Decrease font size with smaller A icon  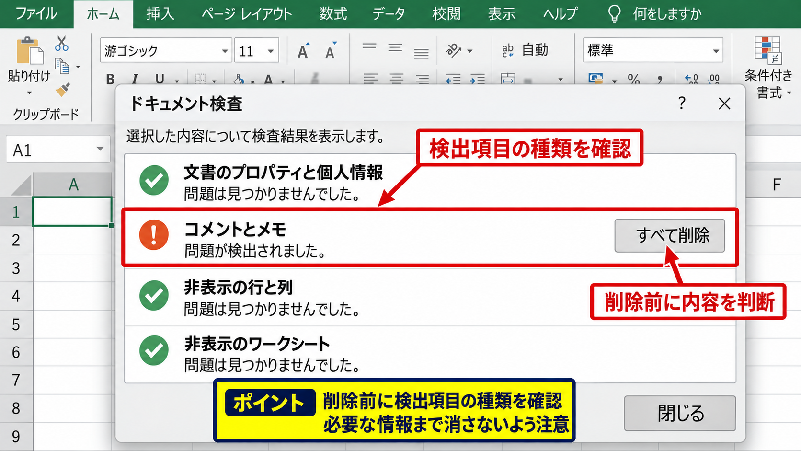pyautogui.click(x=331, y=50)
